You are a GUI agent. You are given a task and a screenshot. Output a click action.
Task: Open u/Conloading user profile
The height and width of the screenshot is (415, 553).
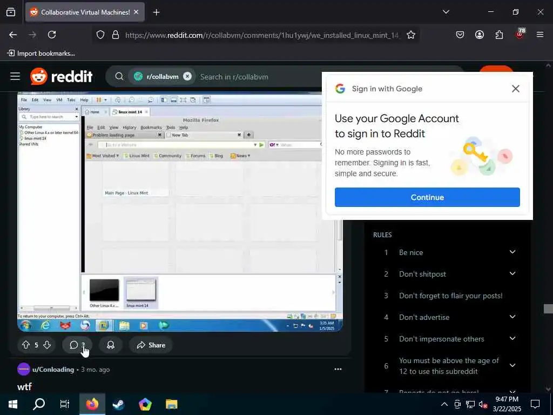pos(53,370)
